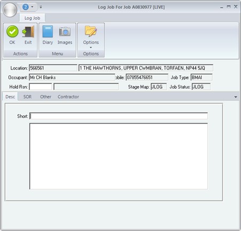241x231 pixels.
Task: Switch to the Other tab
Action: (x=45, y=97)
